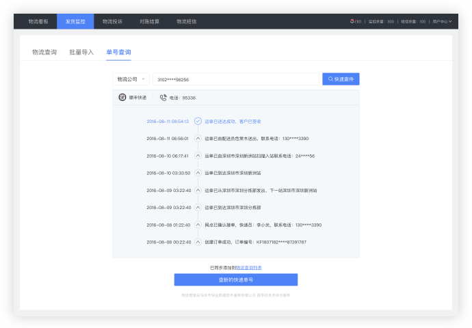Click the tracking number input field
472x328 pixels.
click(x=235, y=79)
